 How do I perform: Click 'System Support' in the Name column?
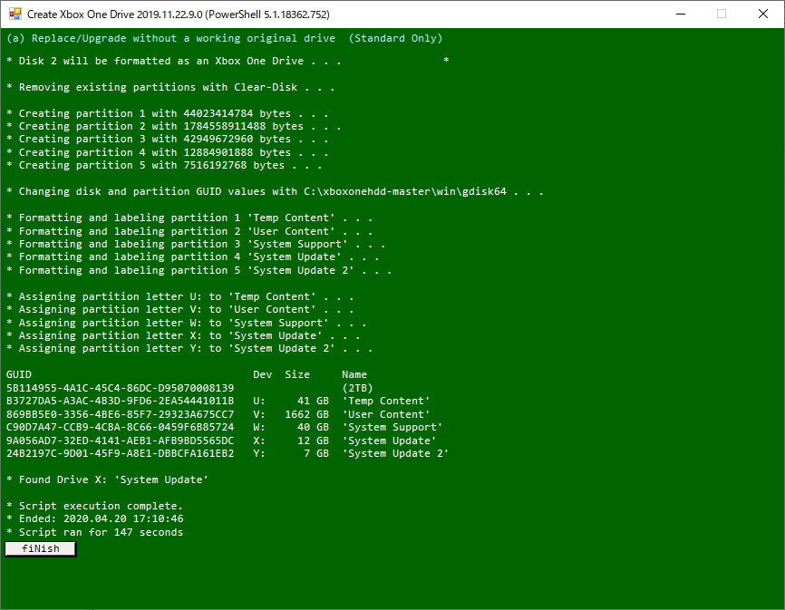(392, 427)
